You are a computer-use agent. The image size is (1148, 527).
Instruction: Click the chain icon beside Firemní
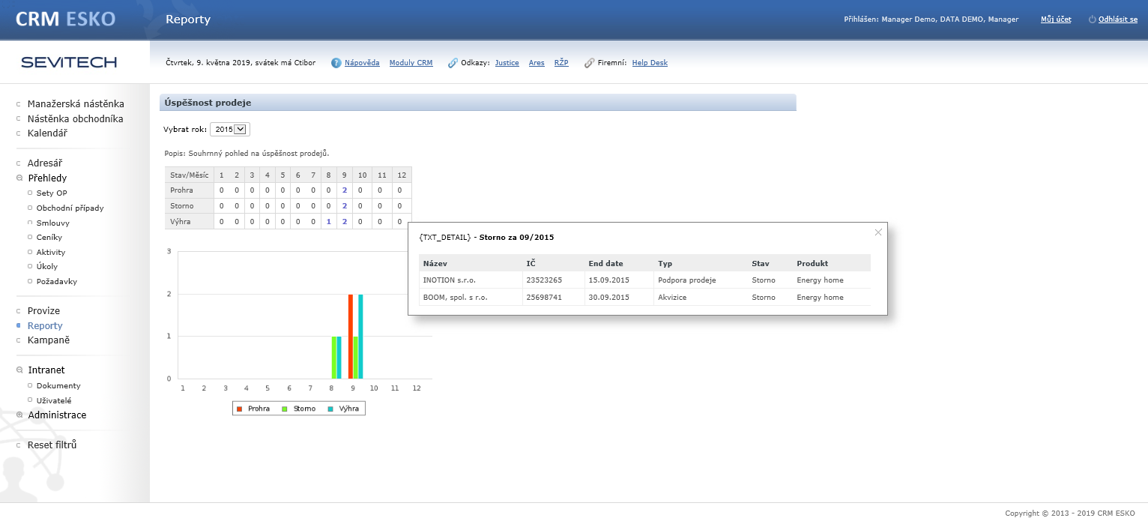click(x=589, y=63)
